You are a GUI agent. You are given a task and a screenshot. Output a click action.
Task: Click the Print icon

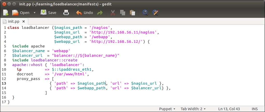click(66, 13)
